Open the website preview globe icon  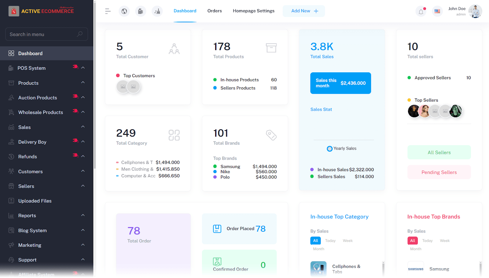coord(124,11)
